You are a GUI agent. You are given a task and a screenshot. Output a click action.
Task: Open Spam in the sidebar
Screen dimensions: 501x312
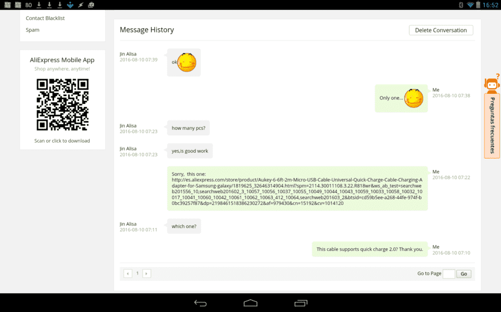[x=33, y=30]
